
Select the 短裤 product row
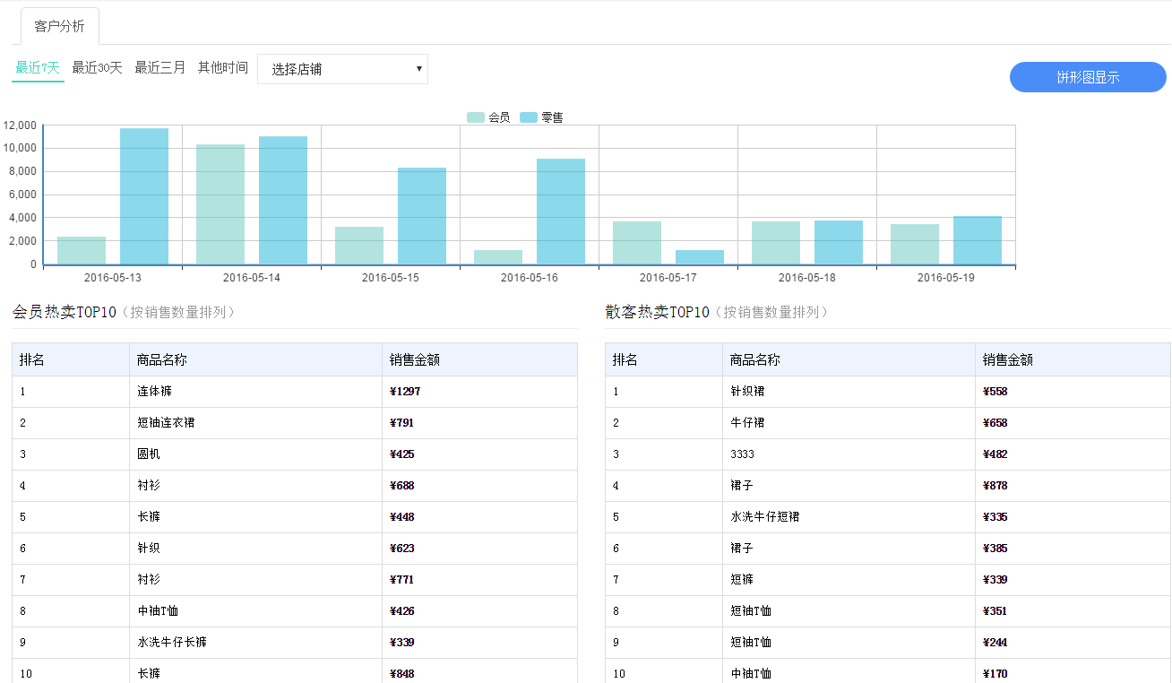tap(888, 580)
